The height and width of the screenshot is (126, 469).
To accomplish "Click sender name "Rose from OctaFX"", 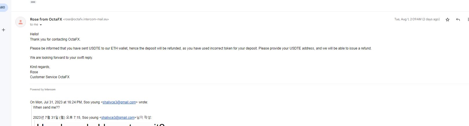I will pos(46,19).
